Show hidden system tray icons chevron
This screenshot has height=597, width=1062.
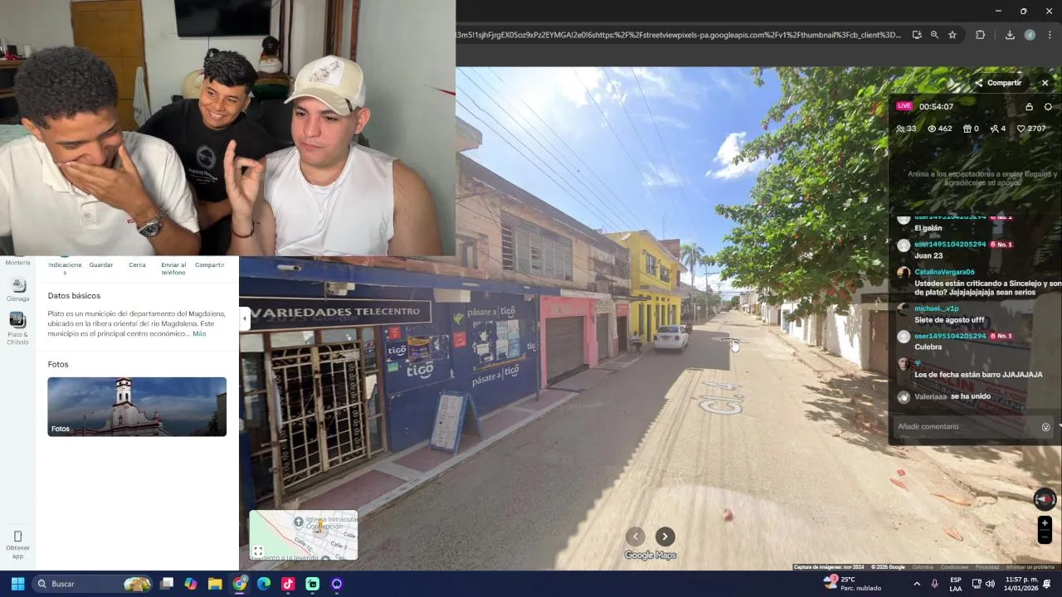pos(917,584)
